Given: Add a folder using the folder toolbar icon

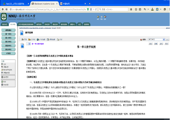Looking at the screenshot, I should (32, 40).
